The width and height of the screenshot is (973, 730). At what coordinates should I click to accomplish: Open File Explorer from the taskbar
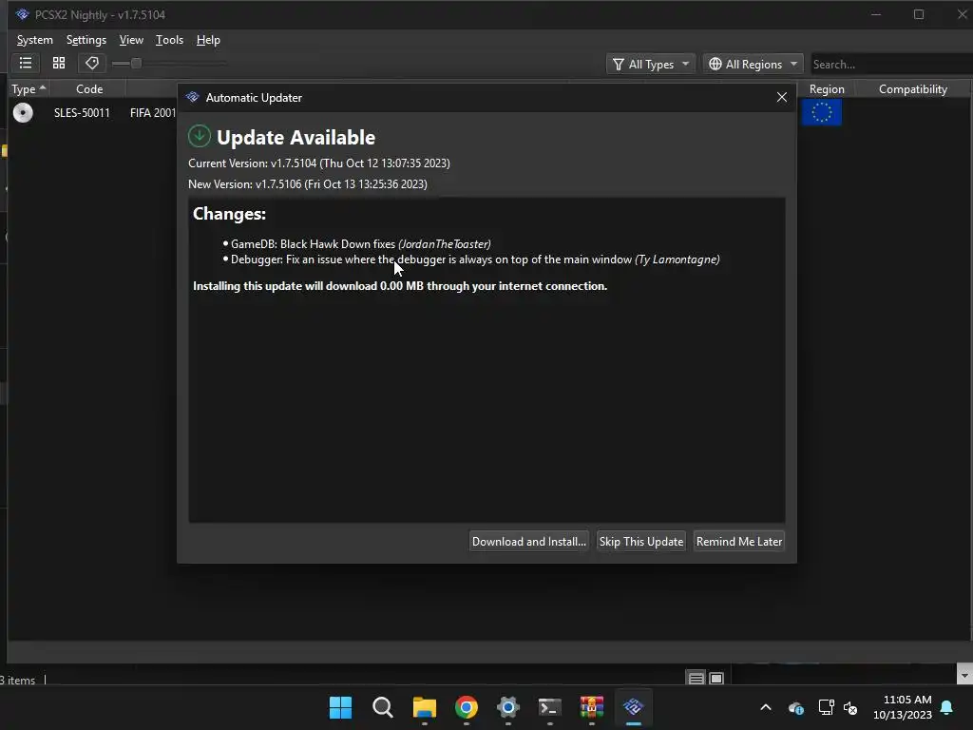(x=425, y=707)
